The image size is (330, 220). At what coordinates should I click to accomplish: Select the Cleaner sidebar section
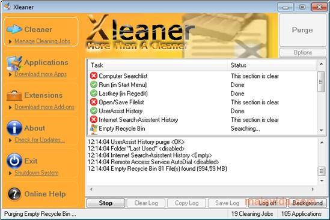41,32
